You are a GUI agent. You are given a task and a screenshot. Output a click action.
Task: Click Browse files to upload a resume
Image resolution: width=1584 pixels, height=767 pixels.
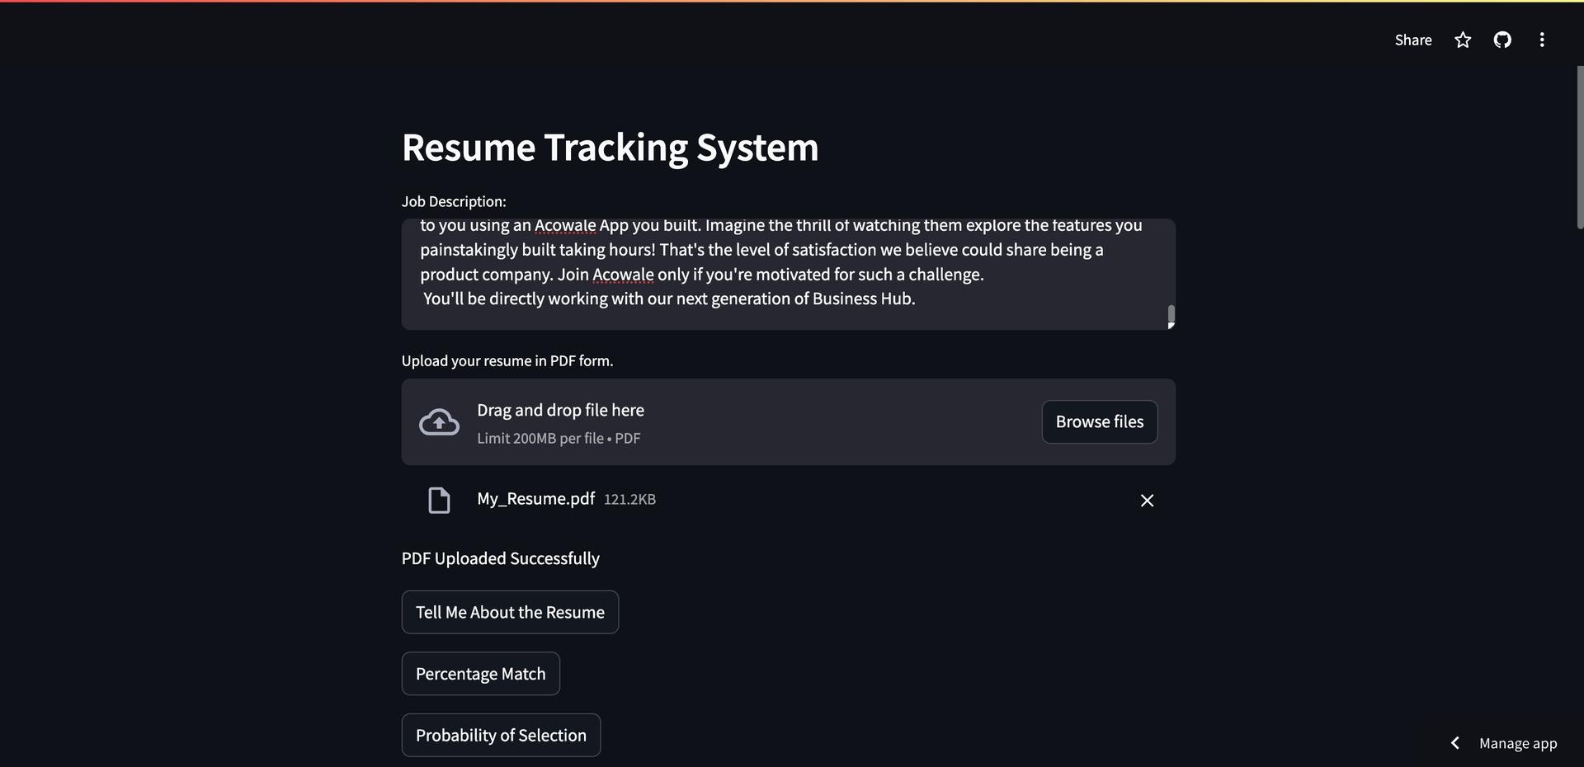[x=1099, y=421]
